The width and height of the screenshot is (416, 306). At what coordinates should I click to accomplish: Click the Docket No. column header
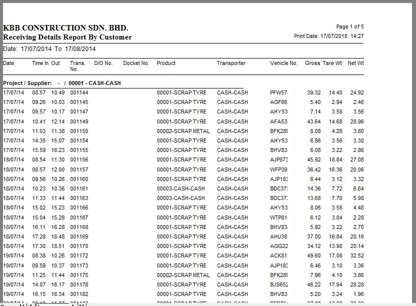tap(136, 63)
